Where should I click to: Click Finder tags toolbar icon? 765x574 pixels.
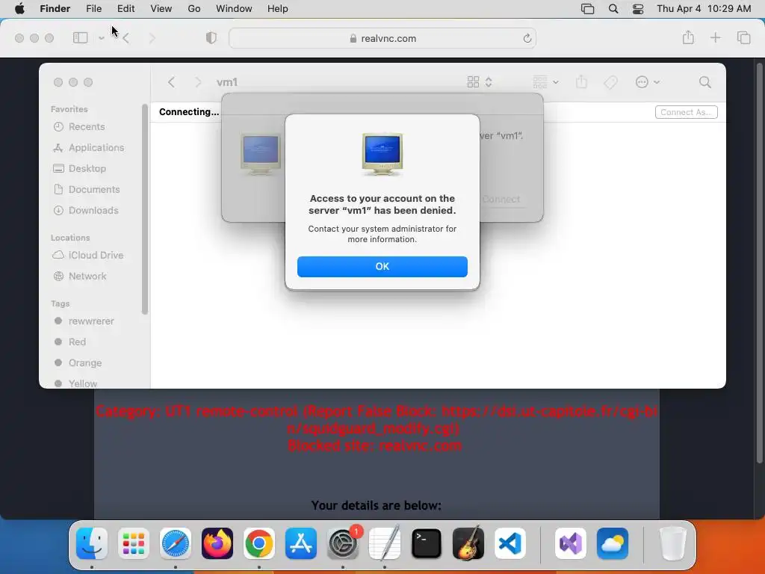point(610,82)
